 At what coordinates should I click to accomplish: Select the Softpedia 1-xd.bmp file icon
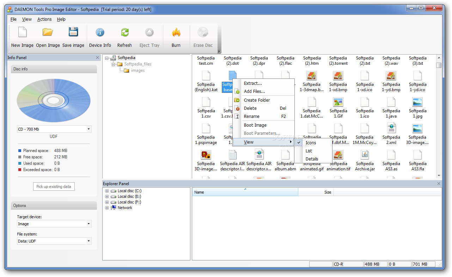[x=338, y=76]
